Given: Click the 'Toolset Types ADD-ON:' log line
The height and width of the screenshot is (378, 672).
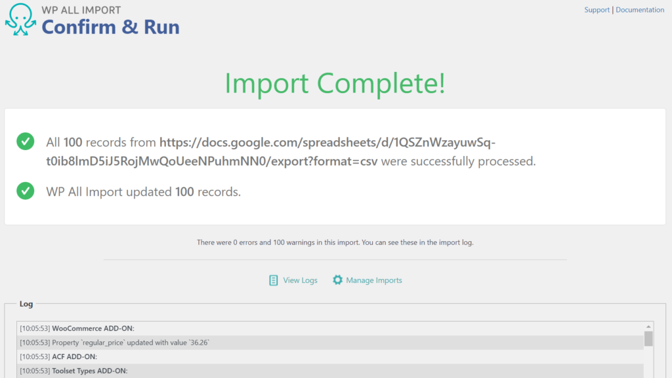Looking at the screenshot, I should [x=330, y=371].
